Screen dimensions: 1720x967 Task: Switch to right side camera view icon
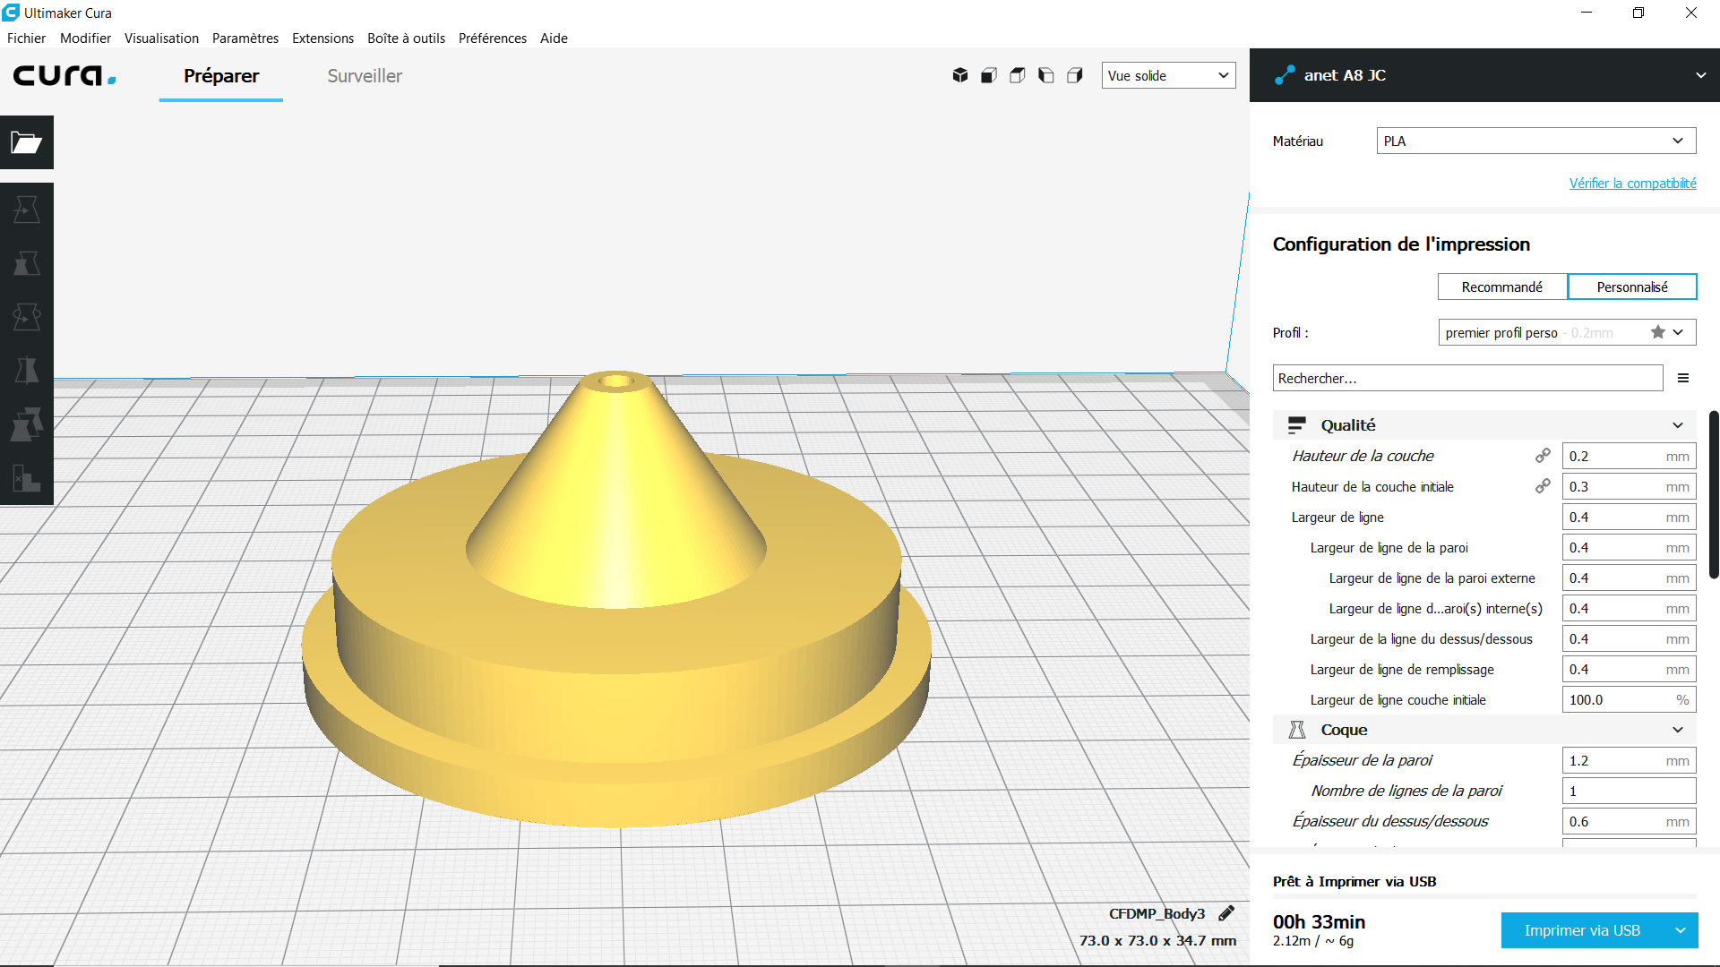coord(1075,75)
